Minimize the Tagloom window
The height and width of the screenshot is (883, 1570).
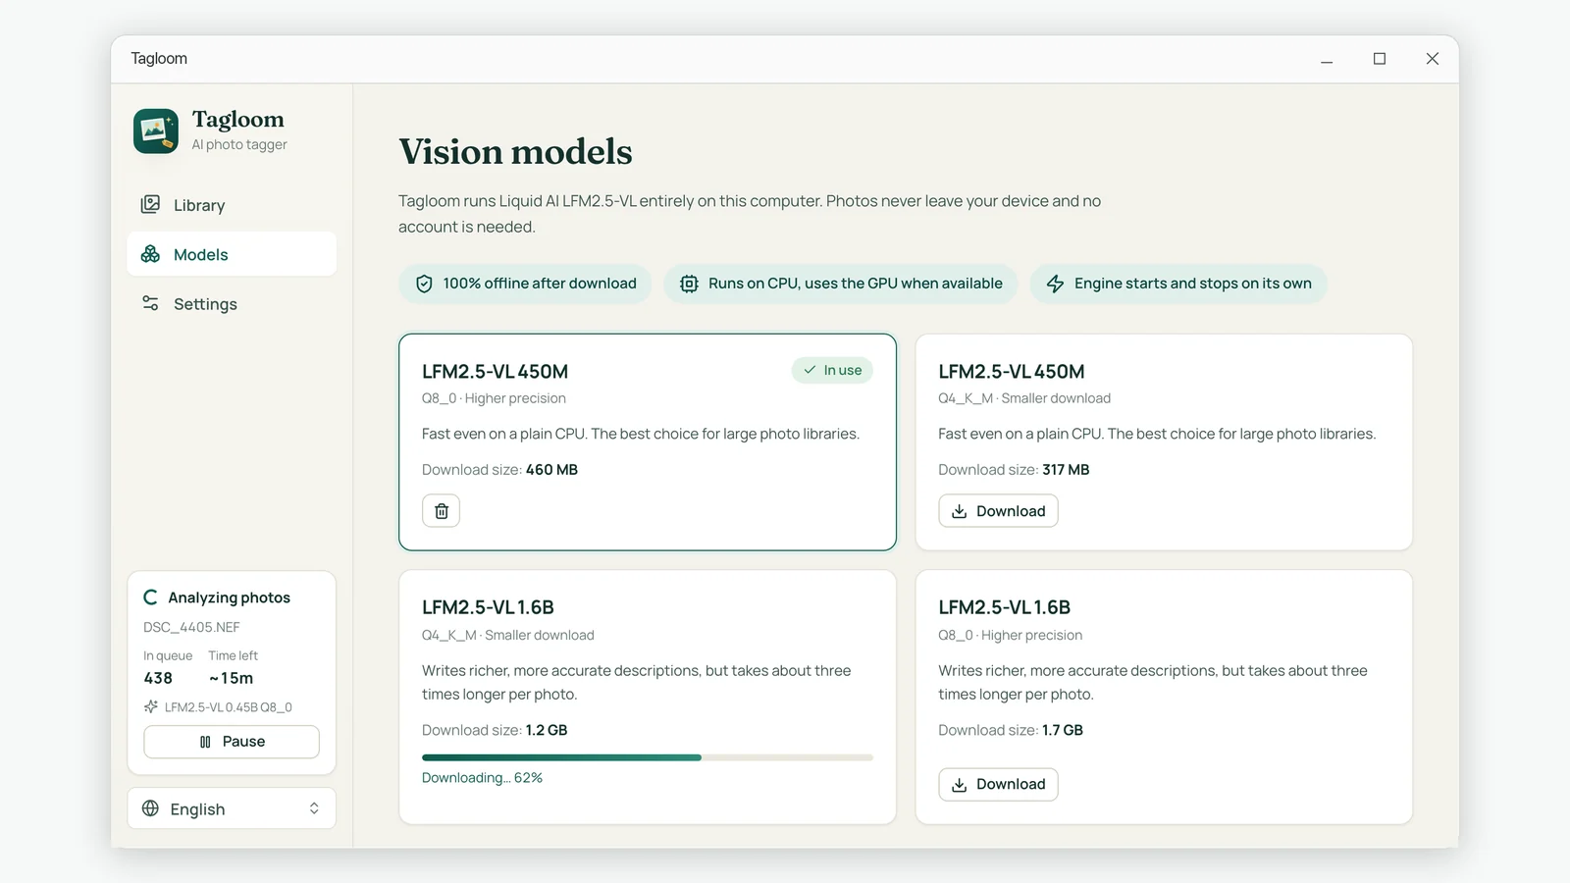click(x=1327, y=59)
